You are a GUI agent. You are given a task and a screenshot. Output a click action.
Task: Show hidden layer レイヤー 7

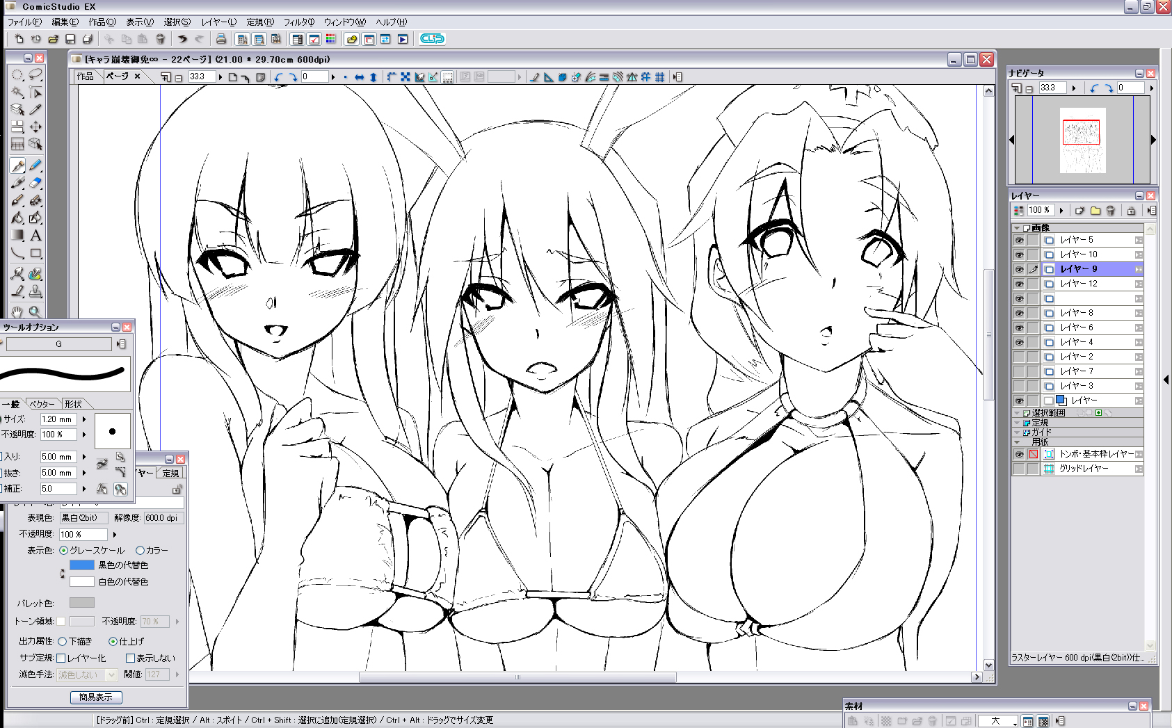(x=1019, y=371)
